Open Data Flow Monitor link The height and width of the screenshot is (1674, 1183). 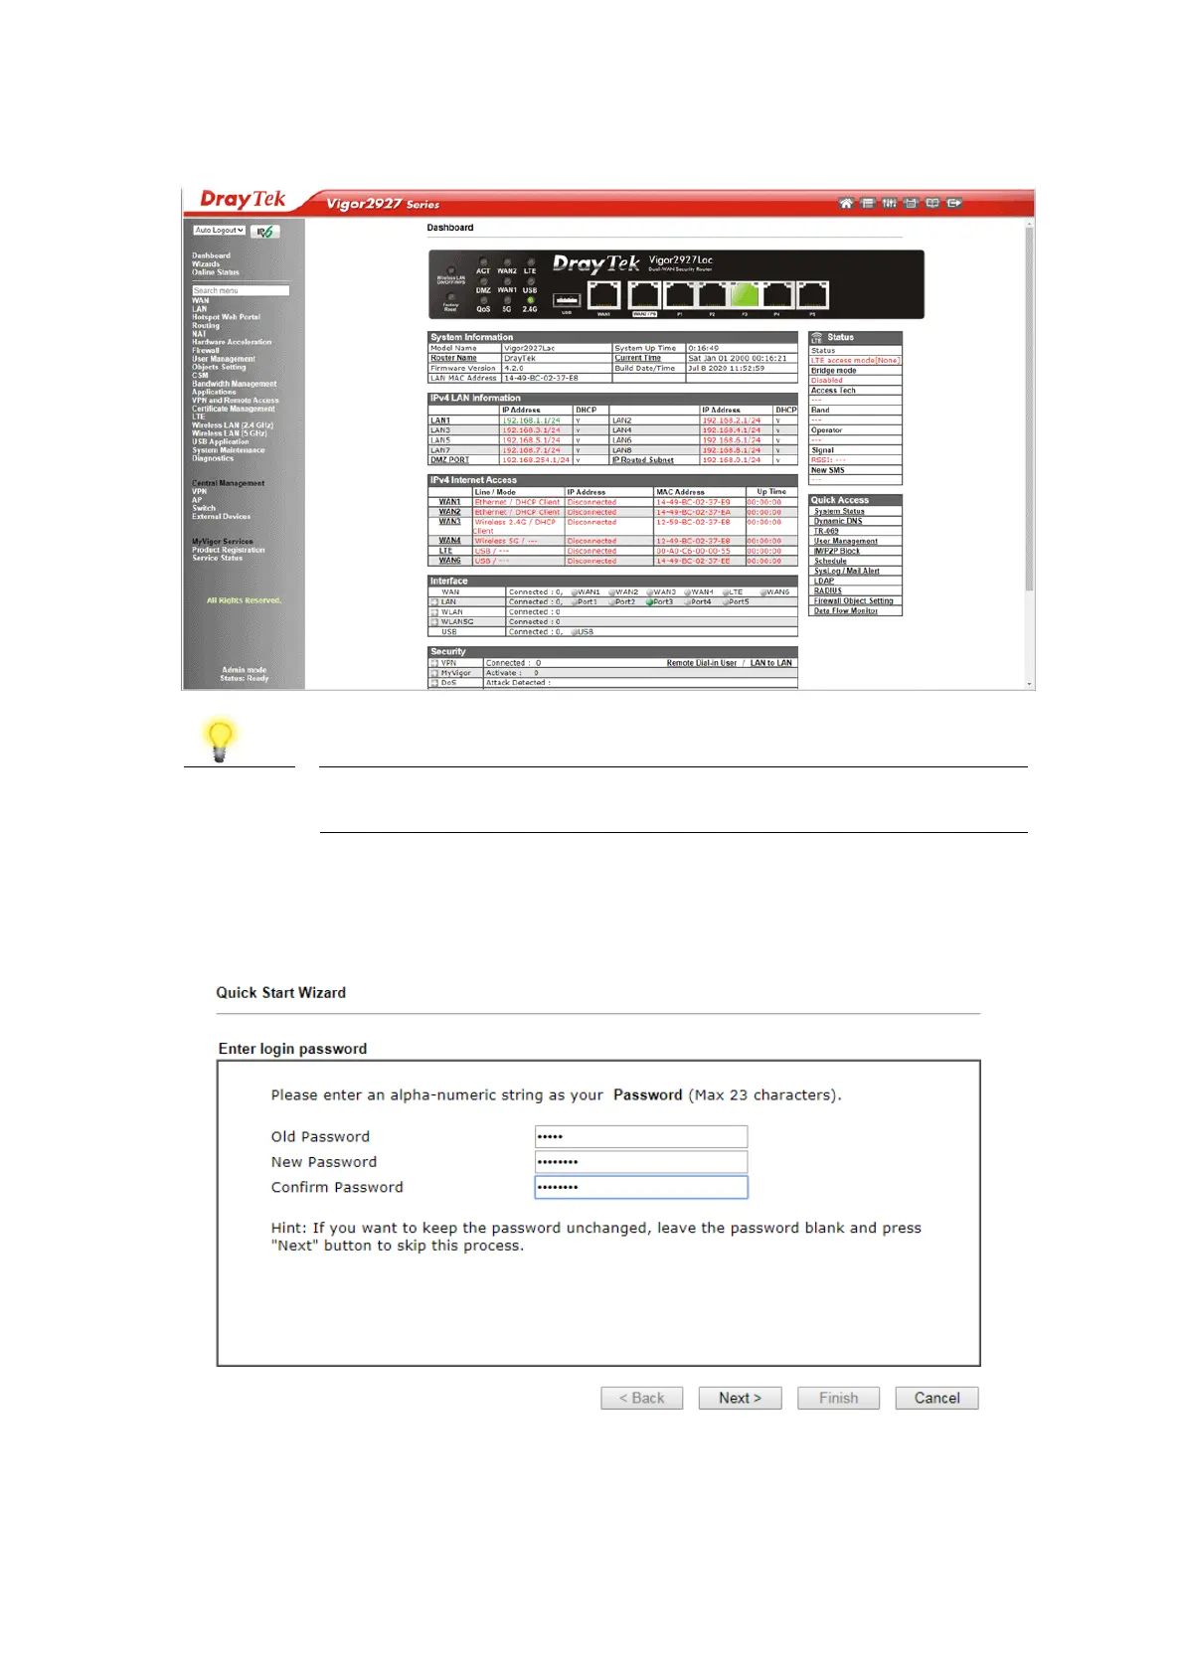click(846, 610)
